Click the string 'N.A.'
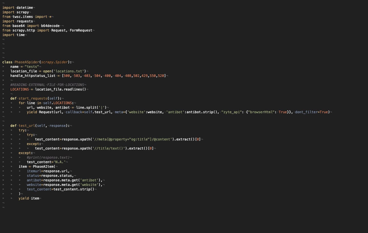The height and width of the screenshot is (233, 368). pyautogui.click(x=60, y=162)
